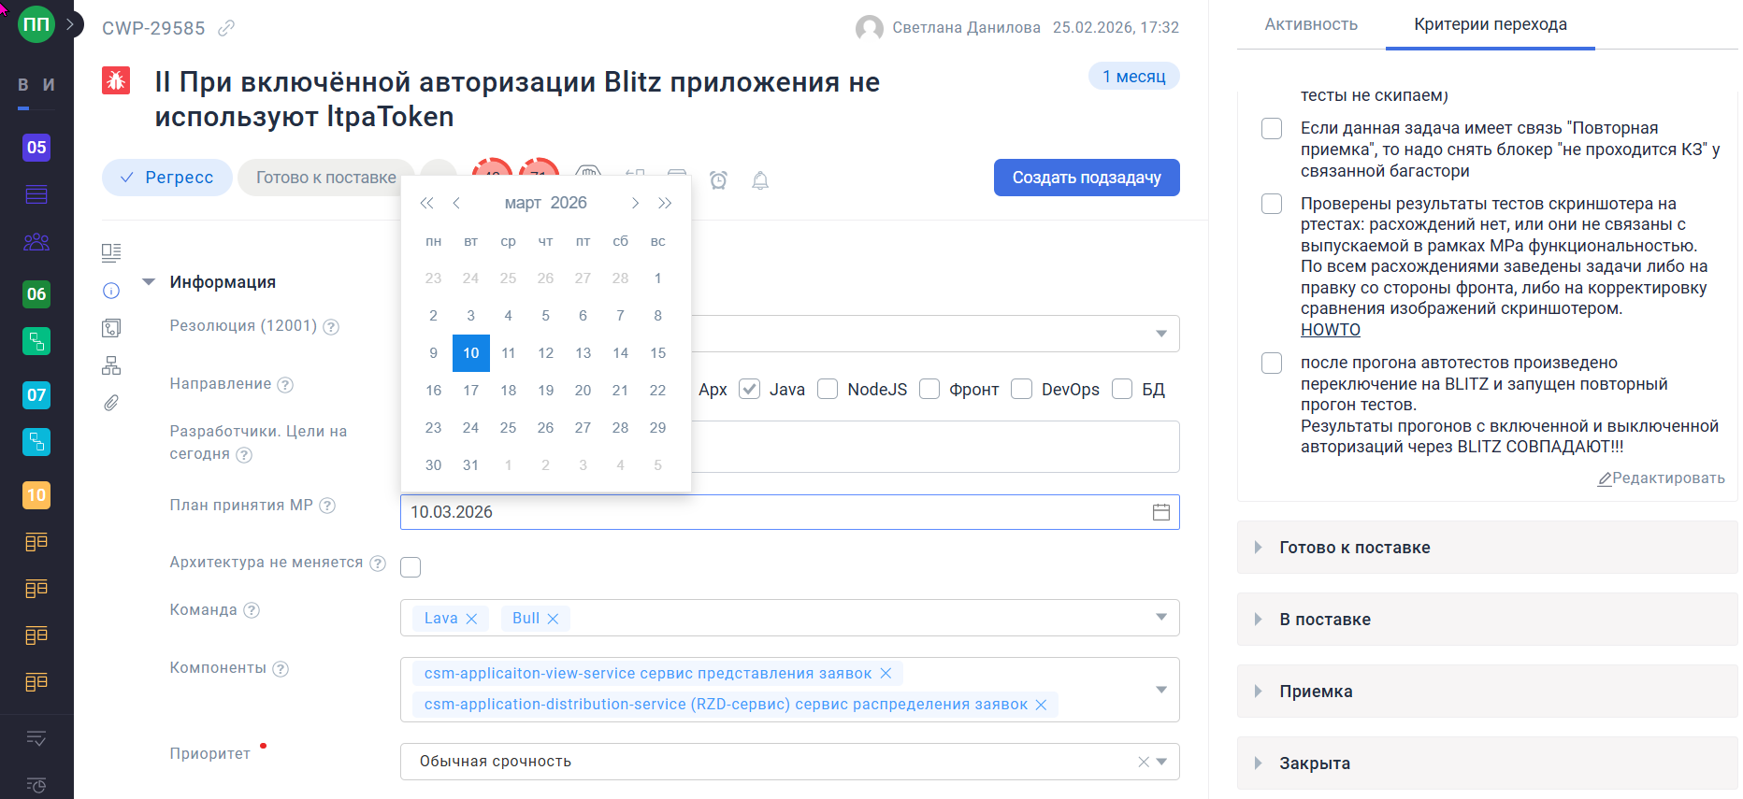Click the bell notification icon
The width and height of the screenshot is (1743, 799).
click(760, 179)
